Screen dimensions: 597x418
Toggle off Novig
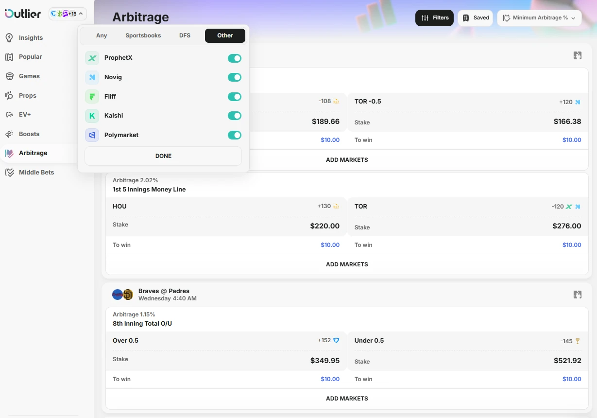[235, 77]
